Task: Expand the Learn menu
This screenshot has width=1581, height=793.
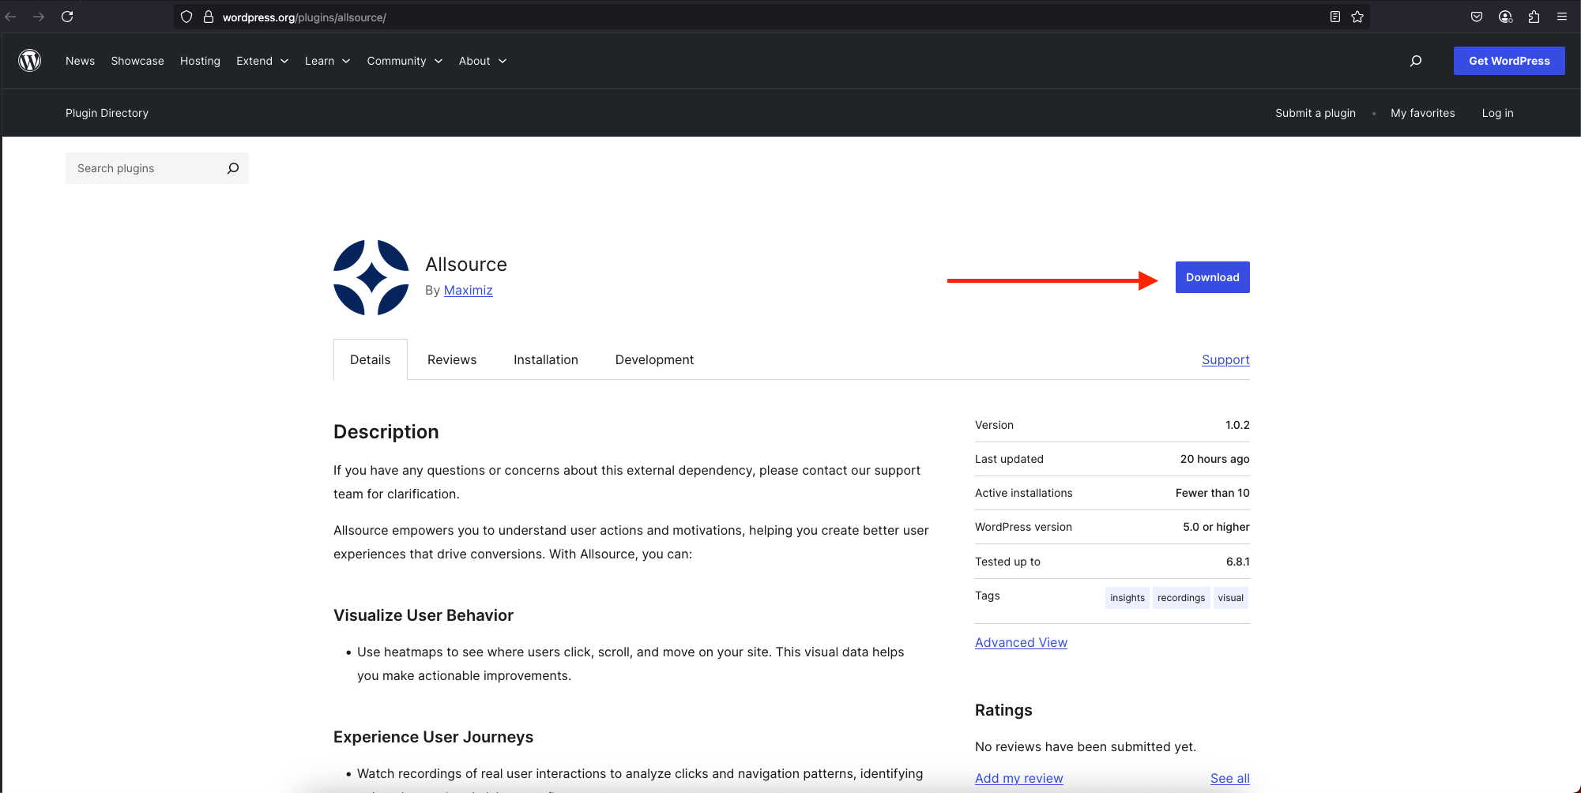Action: (x=327, y=61)
